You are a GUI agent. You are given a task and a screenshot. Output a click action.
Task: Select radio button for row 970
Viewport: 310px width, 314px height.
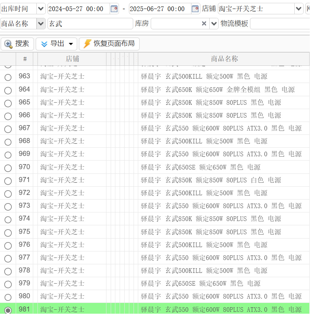(8, 168)
